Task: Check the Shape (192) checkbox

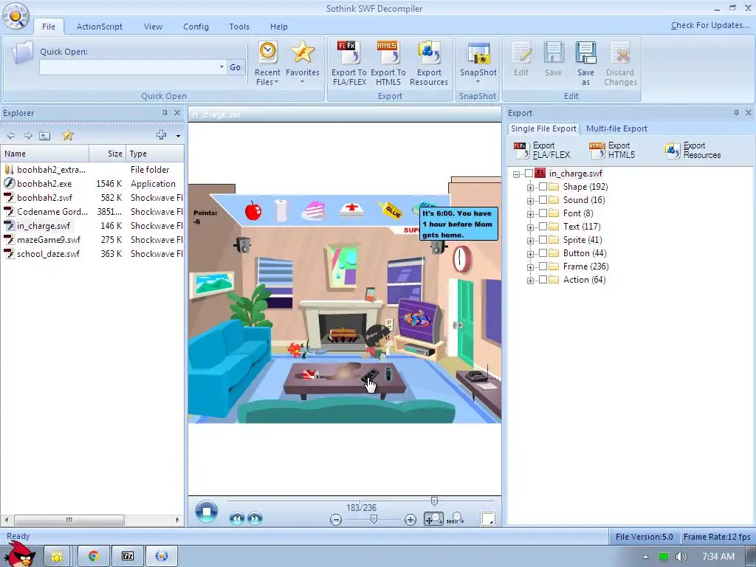Action: coord(543,187)
